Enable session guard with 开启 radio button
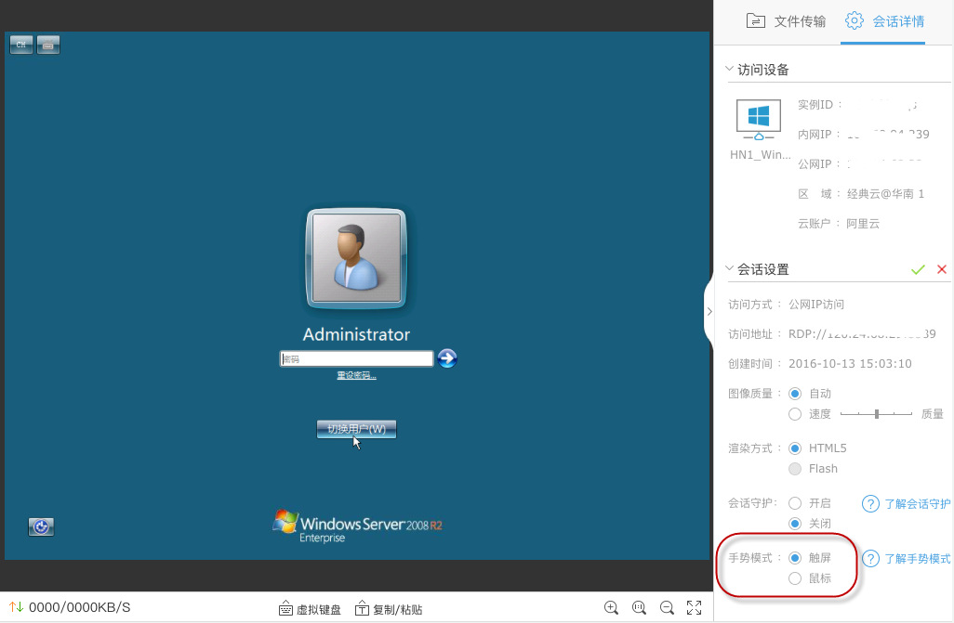 (795, 502)
